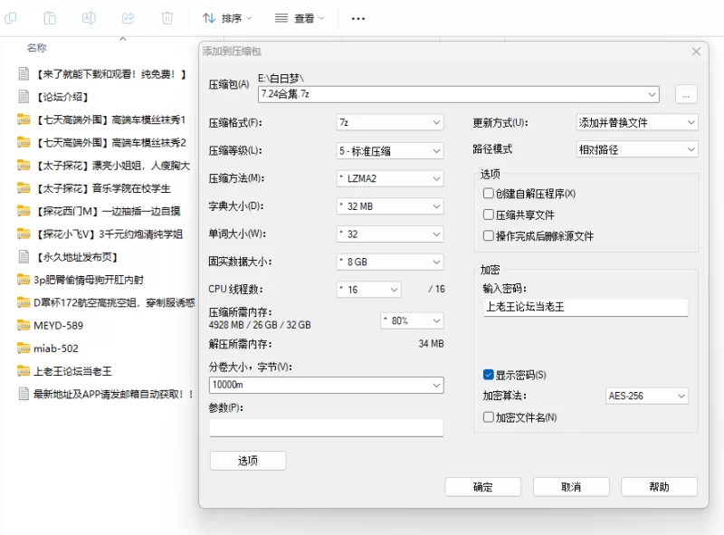724x535 pixels.
Task: Enable the 创建自解压程序 checkbox
Action: click(488, 193)
